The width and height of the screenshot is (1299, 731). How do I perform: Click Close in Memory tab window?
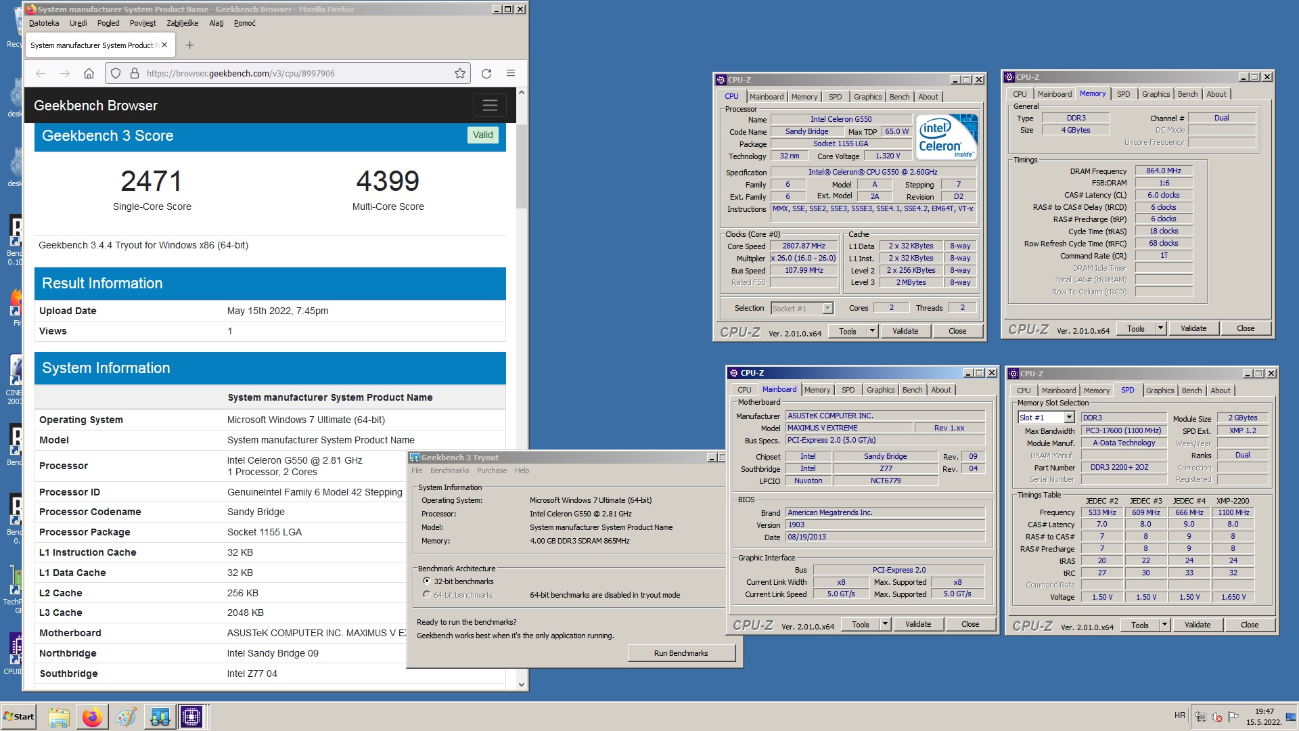pos(1246,328)
